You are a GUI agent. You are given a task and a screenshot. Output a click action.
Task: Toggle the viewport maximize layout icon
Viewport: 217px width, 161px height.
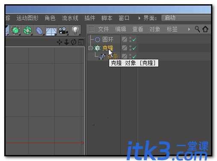[x=81, y=42]
